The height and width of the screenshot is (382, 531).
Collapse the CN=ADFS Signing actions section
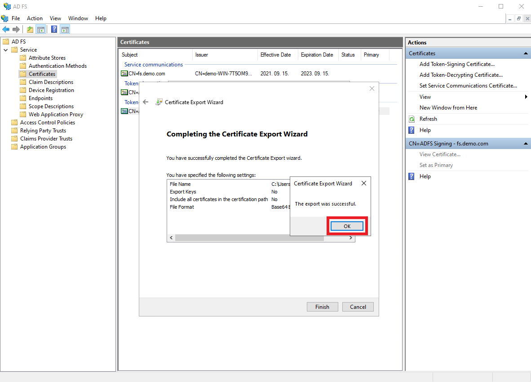tap(526, 144)
